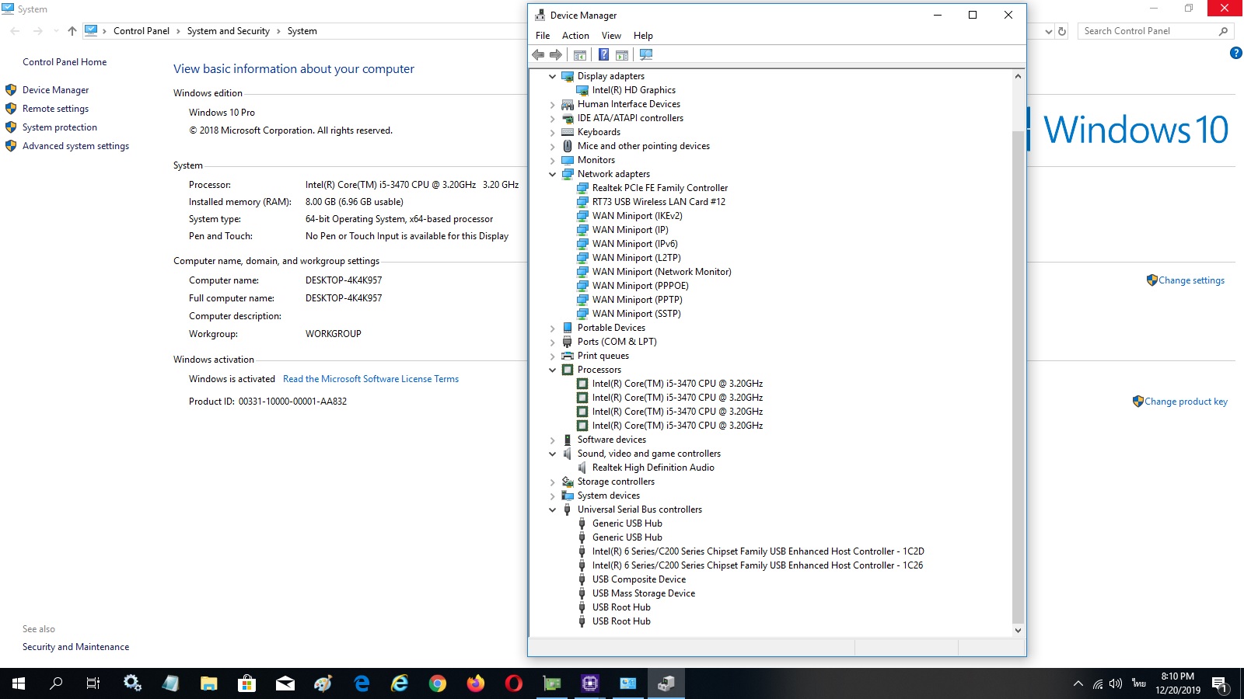This screenshot has height=699, width=1244.
Task: Open the File menu in Device Manager
Action: [543, 36]
